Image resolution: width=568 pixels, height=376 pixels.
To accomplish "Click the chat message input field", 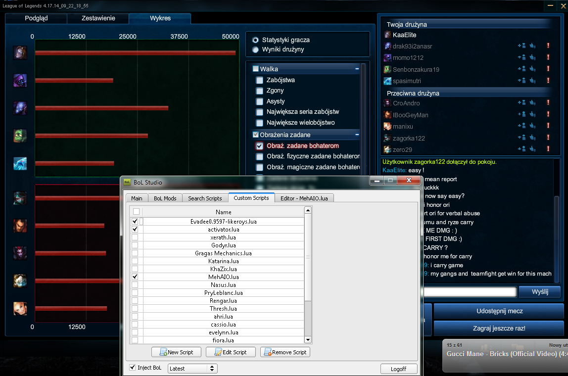I will pyautogui.click(x=470, y=292).
